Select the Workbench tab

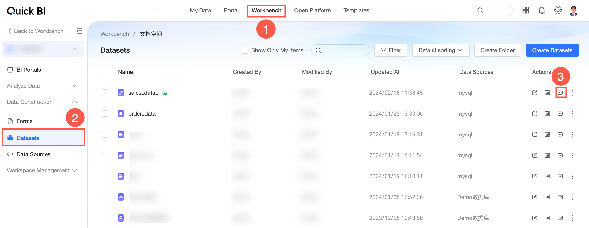pyautogui.click(x=266, y=10)
